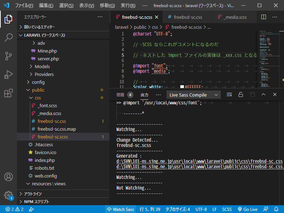Screen dimensions: 284x213
Task: Expand the NPM スクリプト section
Action: [x=36, y=202]
